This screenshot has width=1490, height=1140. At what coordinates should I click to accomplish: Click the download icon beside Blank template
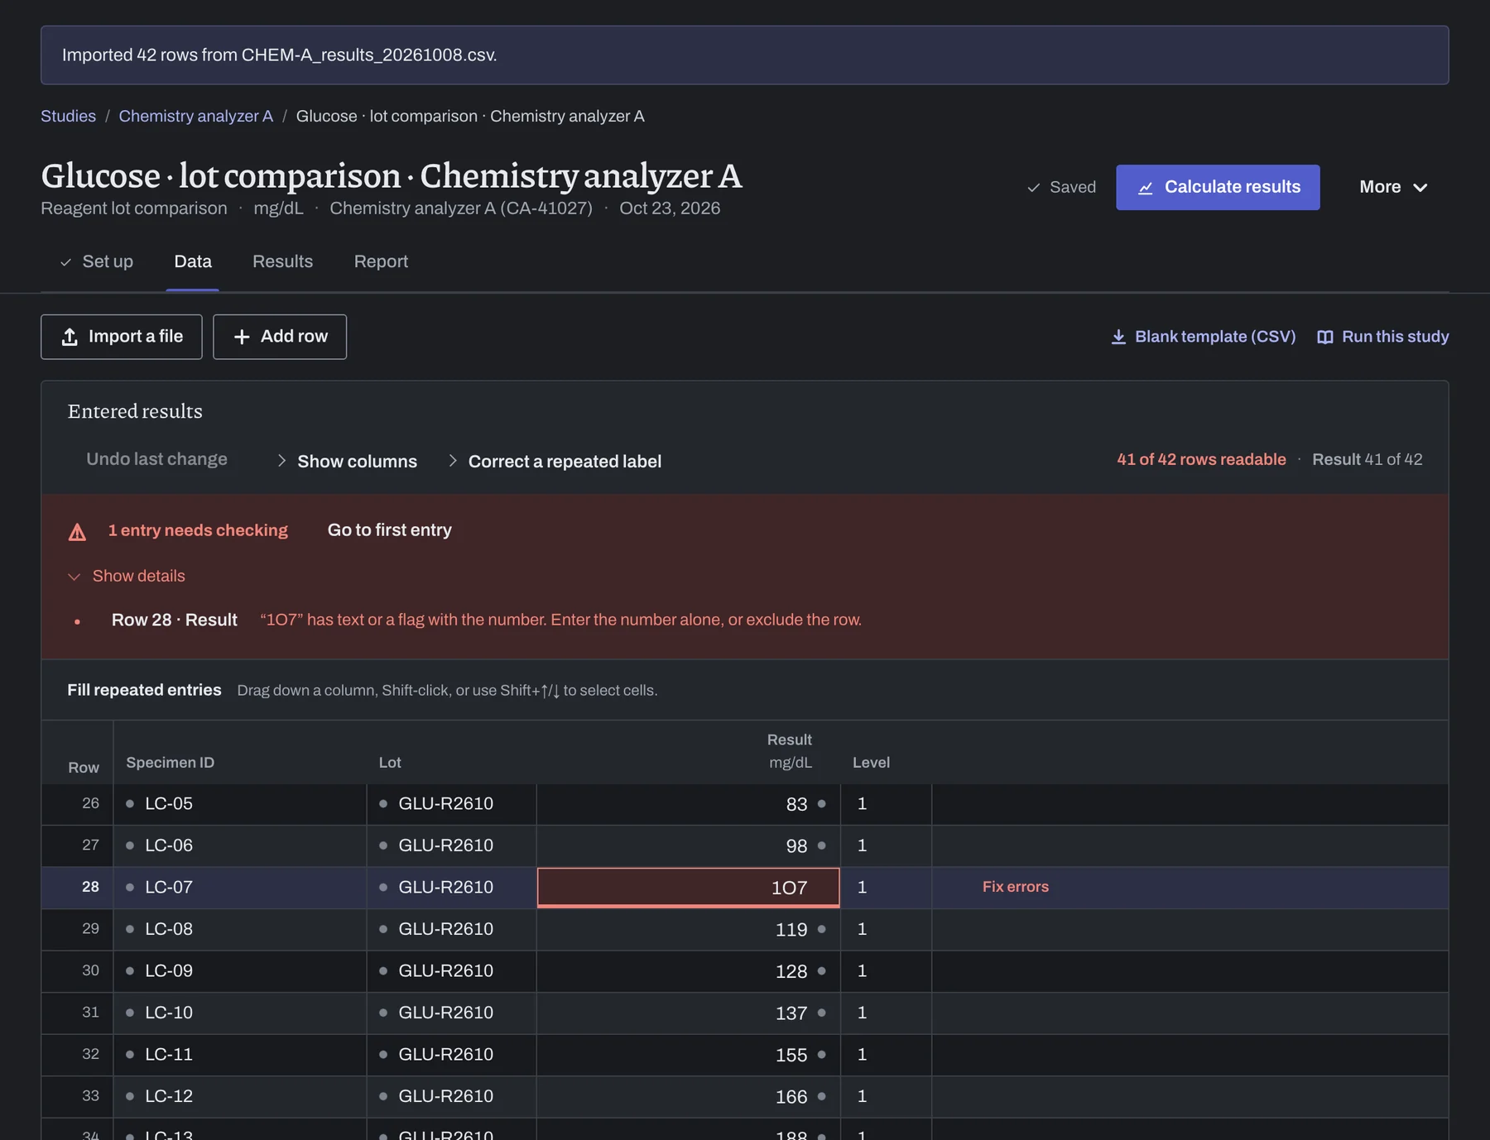[x=1118, y=337]
